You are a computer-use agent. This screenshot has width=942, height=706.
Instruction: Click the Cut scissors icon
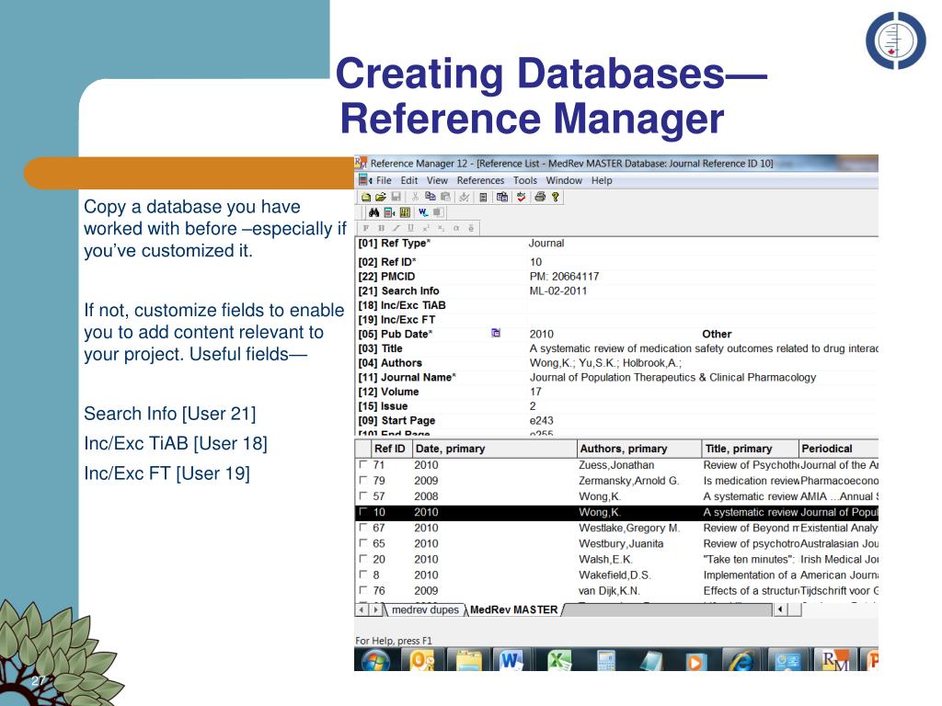tap(415, 197)
